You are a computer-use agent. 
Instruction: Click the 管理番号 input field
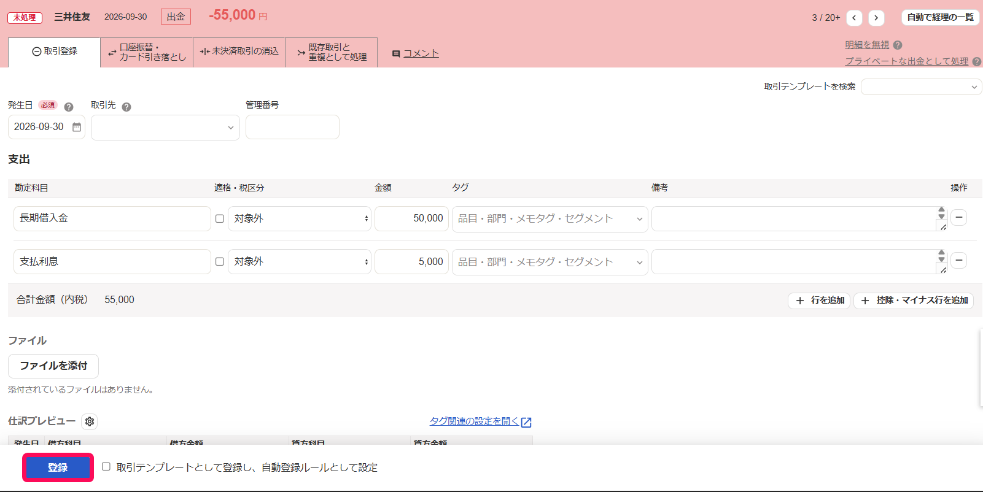pyautogui.click(x=292, y=127)
